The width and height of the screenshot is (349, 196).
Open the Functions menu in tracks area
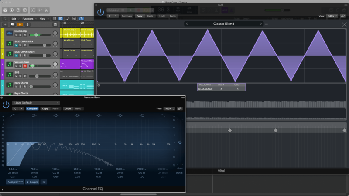29,19
